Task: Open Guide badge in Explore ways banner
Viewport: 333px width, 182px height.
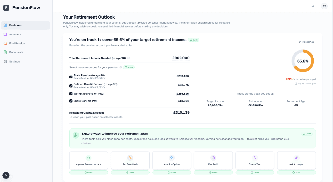Action: pyautogui.click(x=307, y=134)
